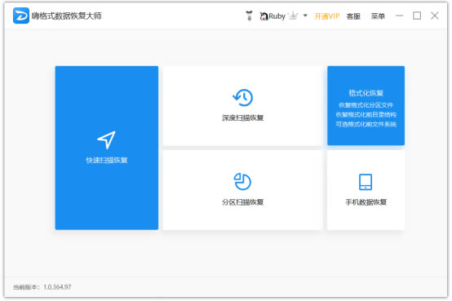Open the 快速扫描恢复 tile
The width and height of the screenshot is (452, 301).
[107, 148]
